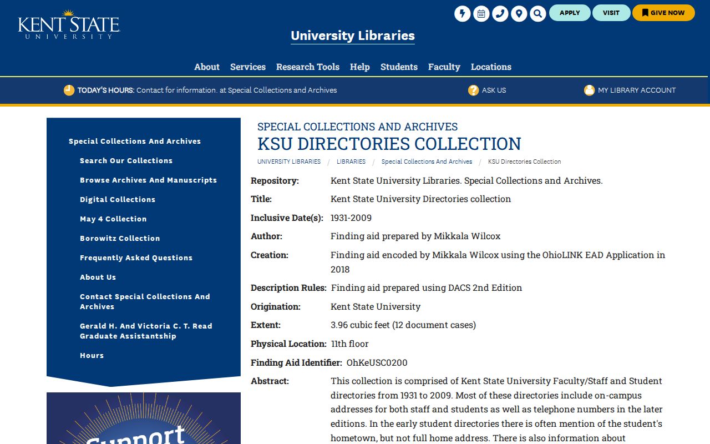
Task: Click University Libraries breadcrumb
Action: (x=289, y=162)
